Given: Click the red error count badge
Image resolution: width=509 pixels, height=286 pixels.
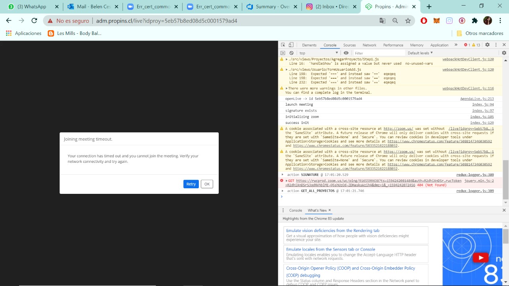Looking at the screenshot, I should click(x=467, y=45).
